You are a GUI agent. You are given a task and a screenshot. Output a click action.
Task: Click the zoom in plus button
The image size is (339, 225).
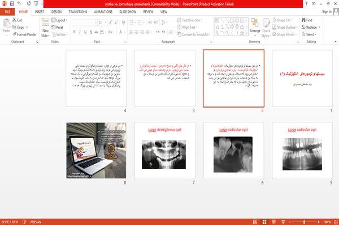(x=319, y=222)
